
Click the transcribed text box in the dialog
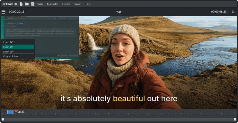tap(41, 32)
